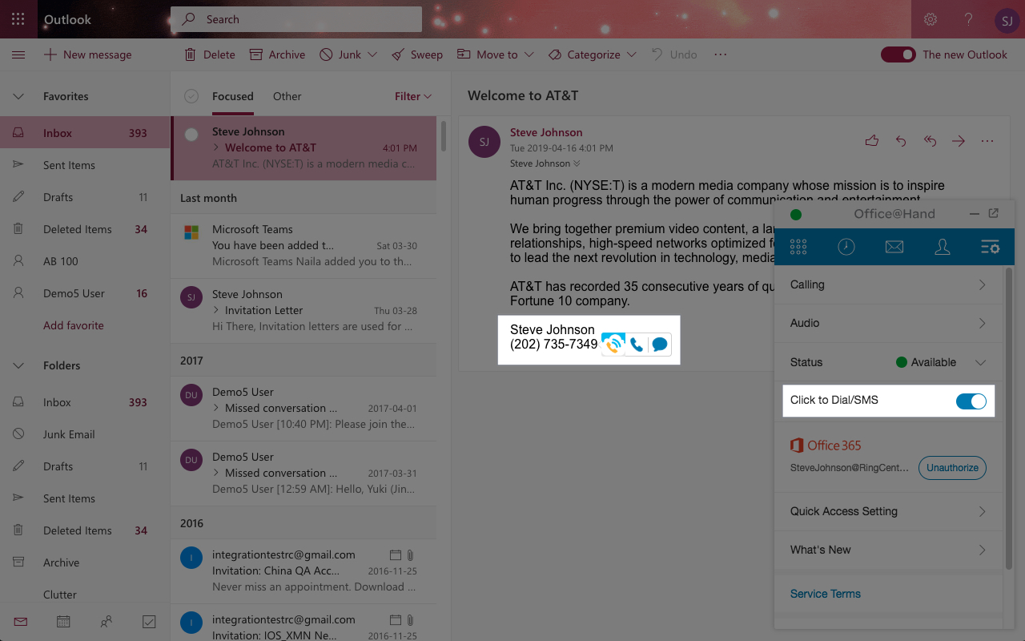Image resolution: width=1025 pixels, height=641 pixels.
Task: Open the help question mark icon
Action: point(968,19)
